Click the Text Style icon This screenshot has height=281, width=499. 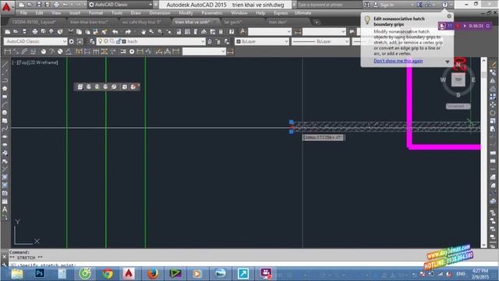[x=242, y=31]
